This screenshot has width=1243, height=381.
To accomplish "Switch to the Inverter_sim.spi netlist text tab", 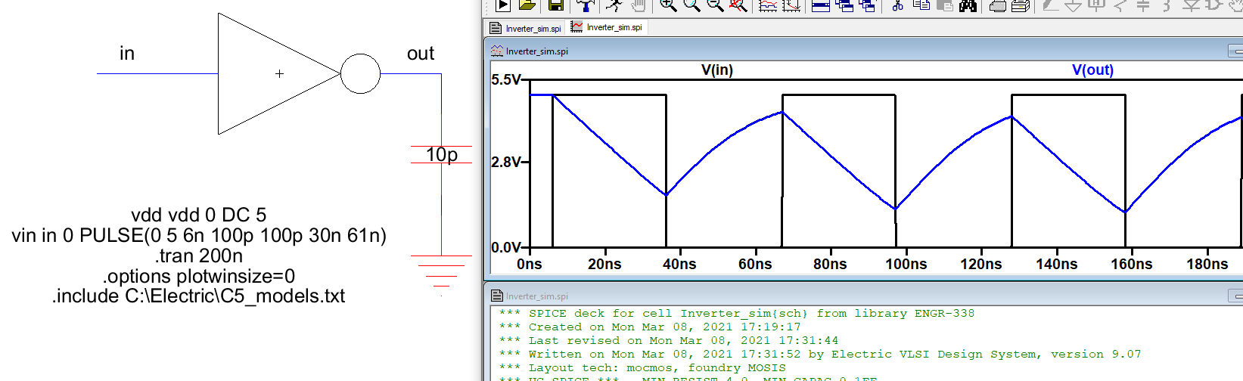I will 526,28.
